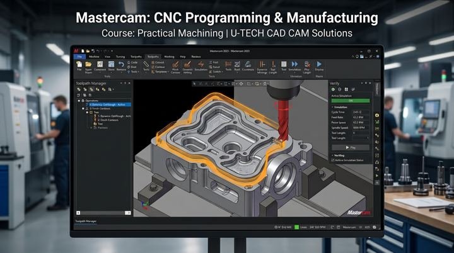Click the square box icon in right vertical toolbar

376,155
